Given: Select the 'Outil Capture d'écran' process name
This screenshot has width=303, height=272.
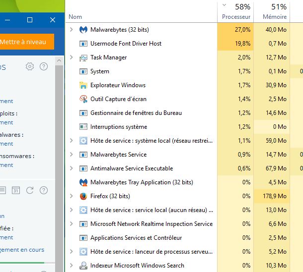Looking at the screenshot, I should pyautogui.click(x=118, y=99).
